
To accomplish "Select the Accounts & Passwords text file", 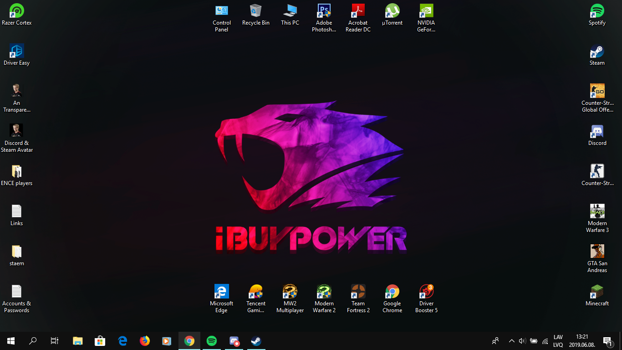I will (x=17, y=299).
